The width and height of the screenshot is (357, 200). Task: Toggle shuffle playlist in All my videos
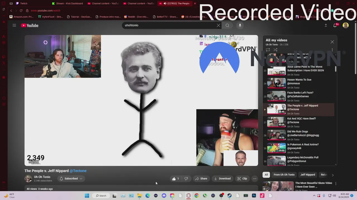[275, 50]
